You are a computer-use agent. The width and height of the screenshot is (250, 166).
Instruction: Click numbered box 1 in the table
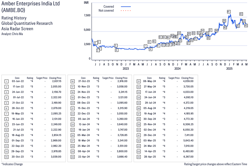pos(6,81)
